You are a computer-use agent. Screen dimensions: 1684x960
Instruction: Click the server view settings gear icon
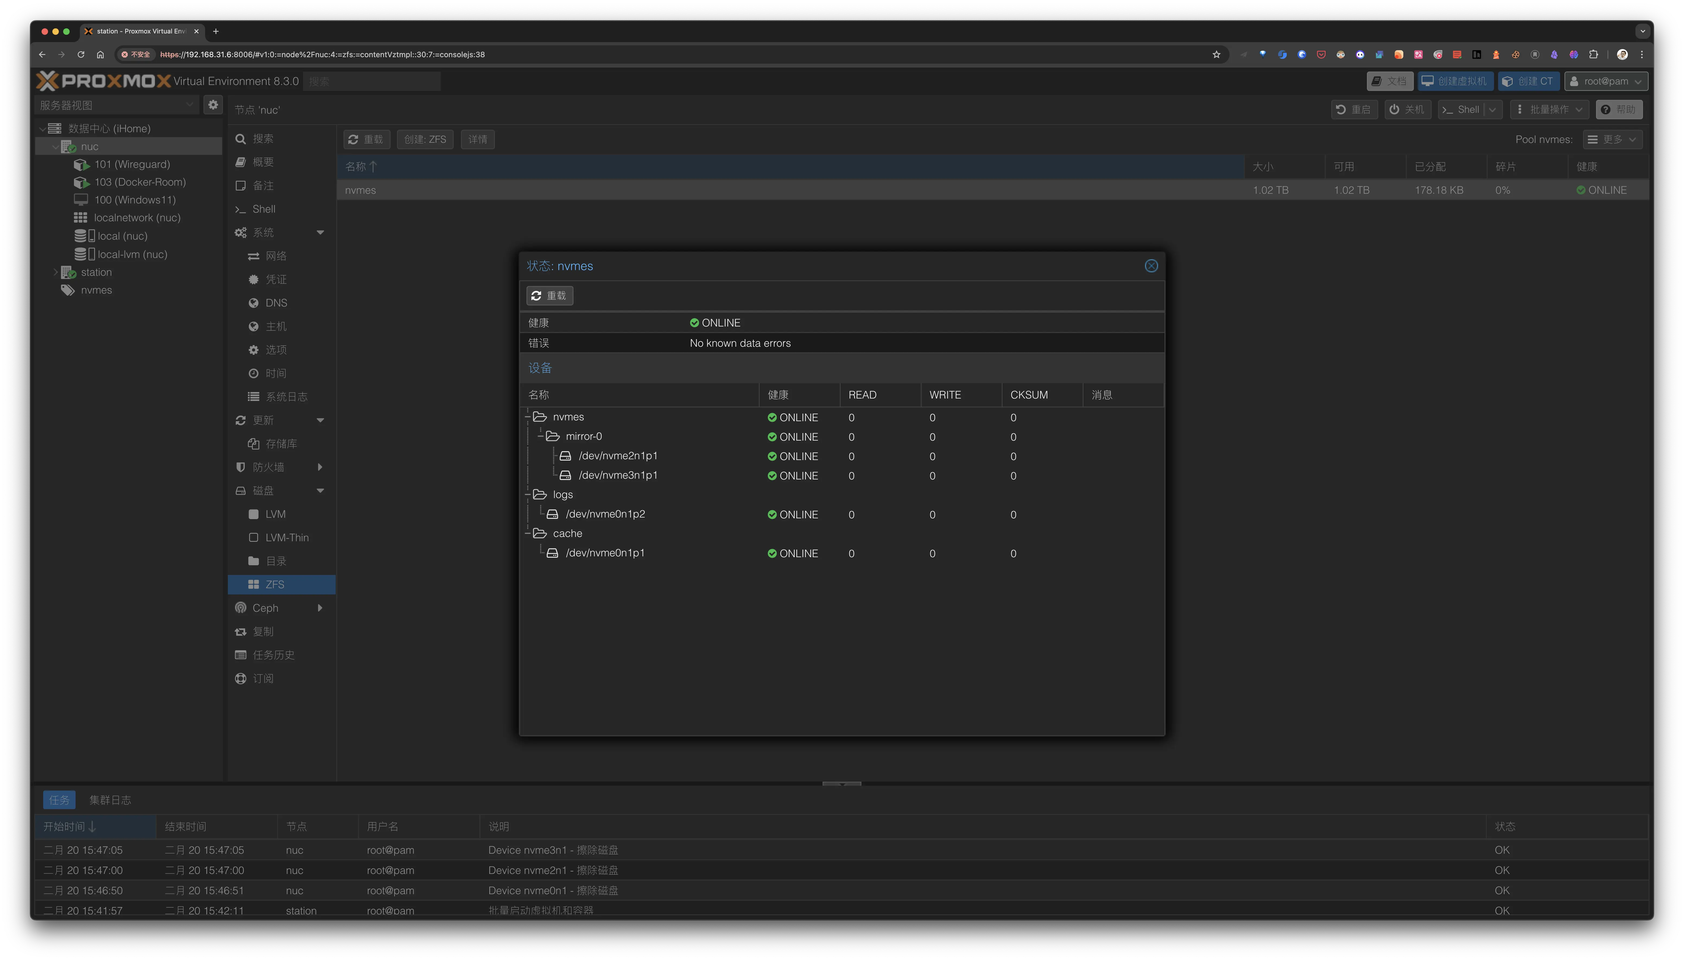point(213,105)
